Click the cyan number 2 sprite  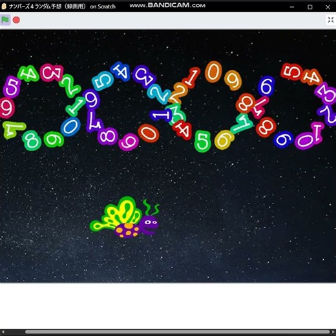point(158,94)
